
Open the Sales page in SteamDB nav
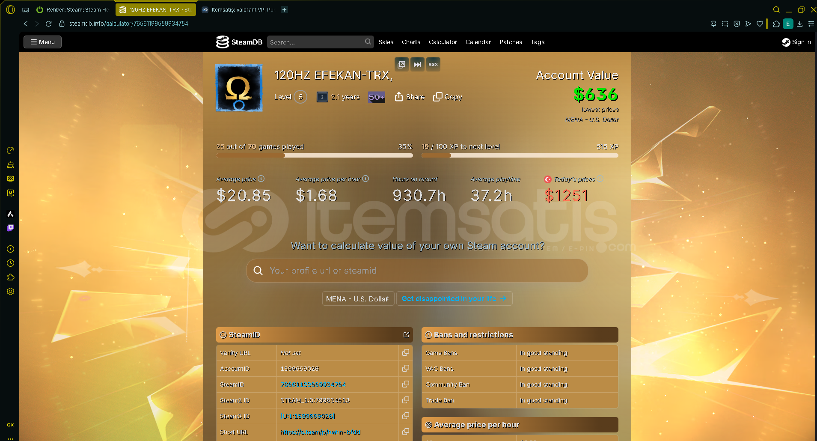386,42
